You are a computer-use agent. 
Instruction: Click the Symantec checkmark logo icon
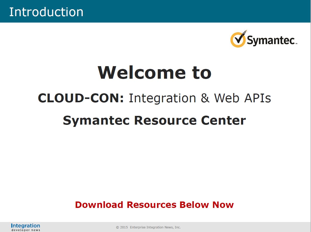(239, 39)
